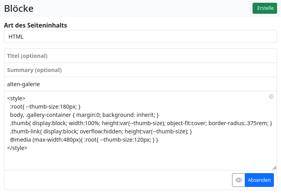Click the Blöcke page heading
The height and width of the screenshot is (194, 281).
click(x=19, y=8)
